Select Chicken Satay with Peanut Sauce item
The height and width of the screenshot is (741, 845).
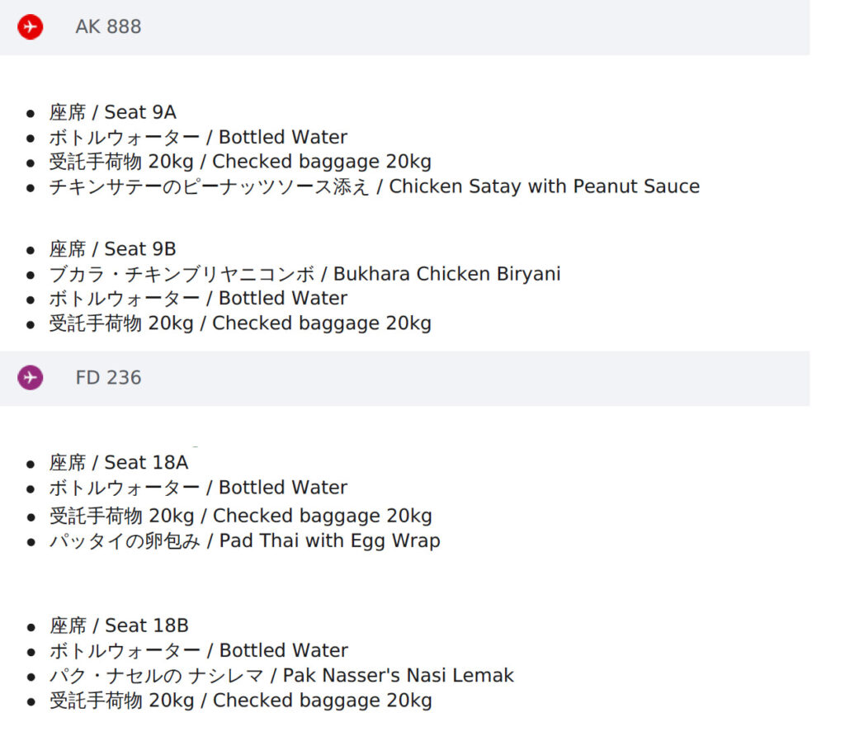point(375,186)
